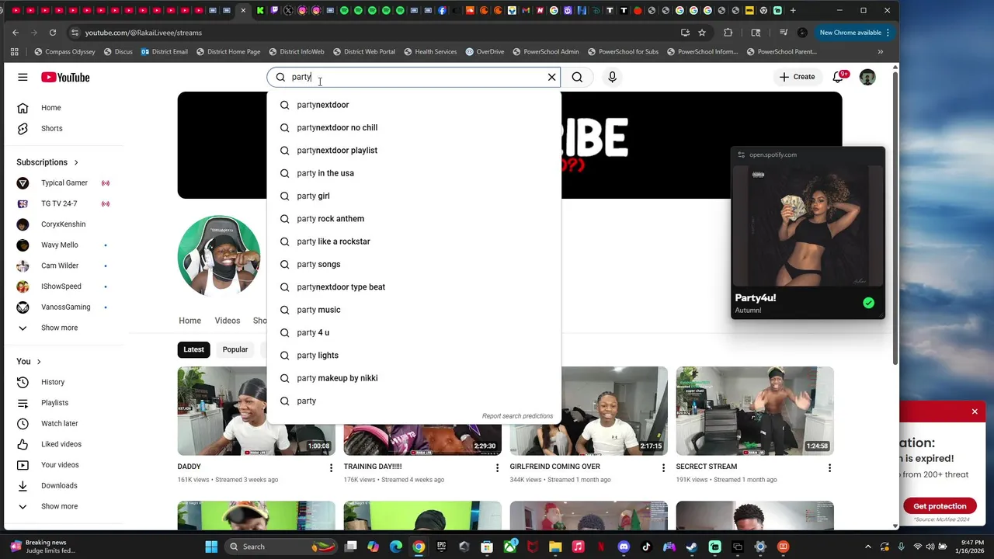Play the SECRECT STREAM video thumbnail
This screenshot has width=994, height=559.
pos(755,411)
